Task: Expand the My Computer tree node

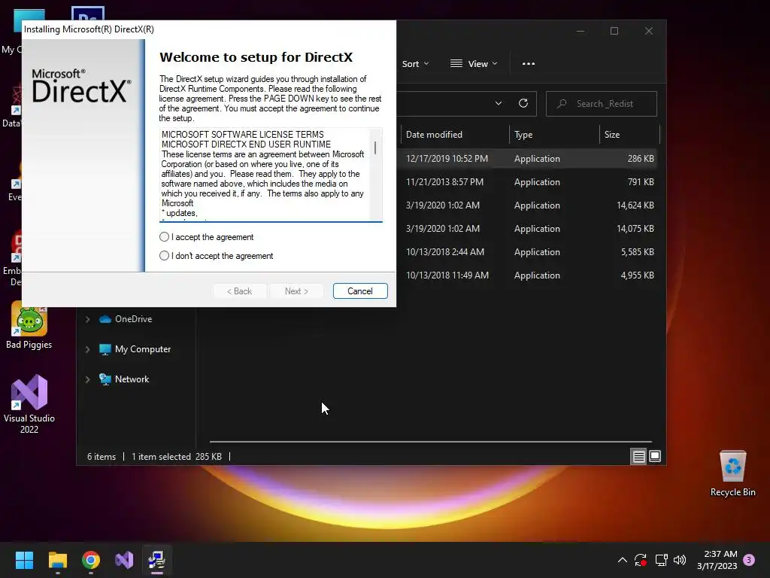Action: [87, 349]
